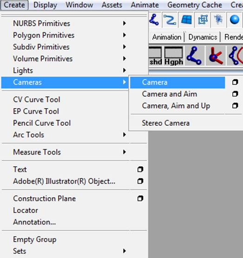Select the curve tool icon in top toolbar
The height and width of the screenshot is (258, 243).
pos(170,20)
